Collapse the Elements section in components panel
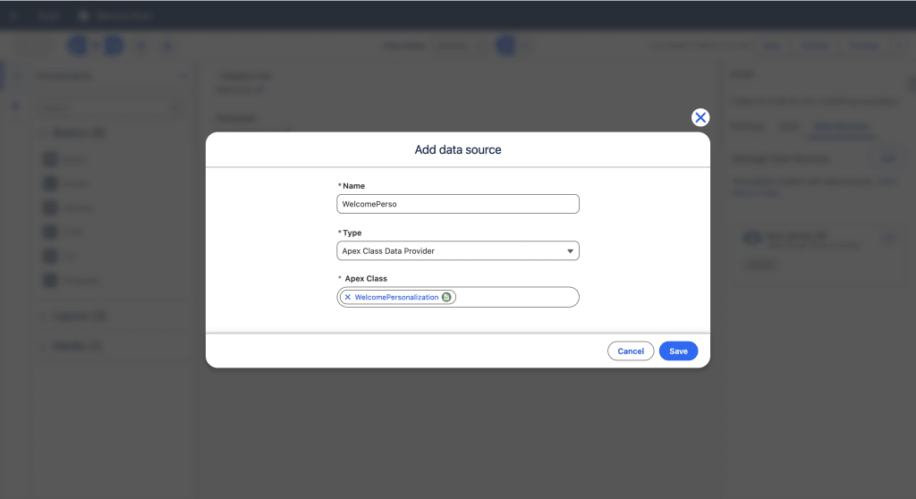The width and height of the screenshot is (916, 499). click(x=73, y=133)
